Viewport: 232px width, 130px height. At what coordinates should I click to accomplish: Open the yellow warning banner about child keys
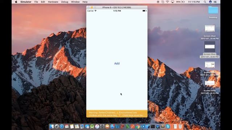pos(117,114)
